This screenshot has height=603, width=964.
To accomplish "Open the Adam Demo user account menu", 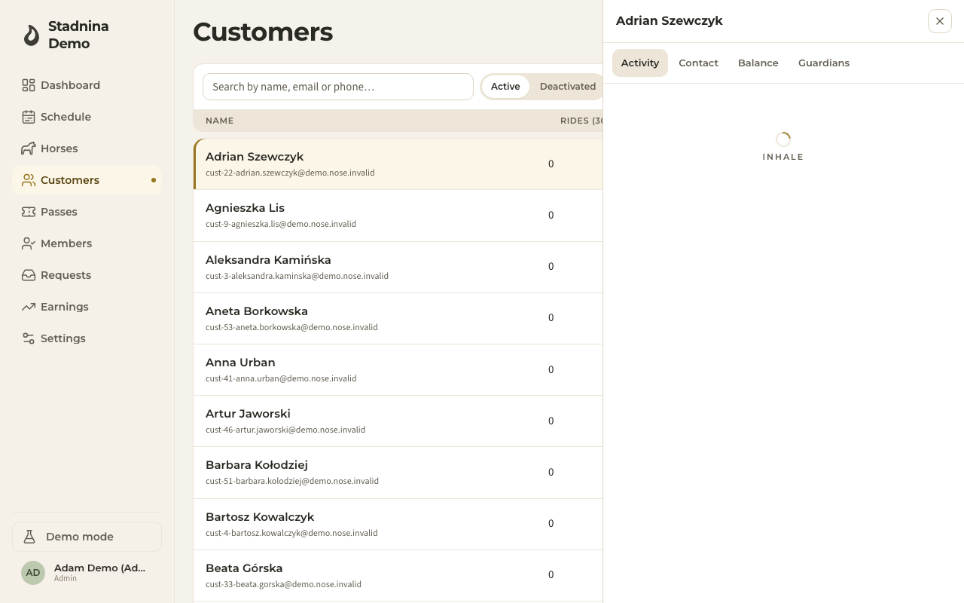I will click(87, 573).
